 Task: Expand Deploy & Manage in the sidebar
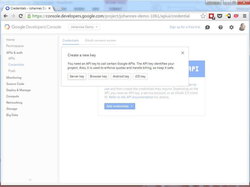(x=18, y=90)
